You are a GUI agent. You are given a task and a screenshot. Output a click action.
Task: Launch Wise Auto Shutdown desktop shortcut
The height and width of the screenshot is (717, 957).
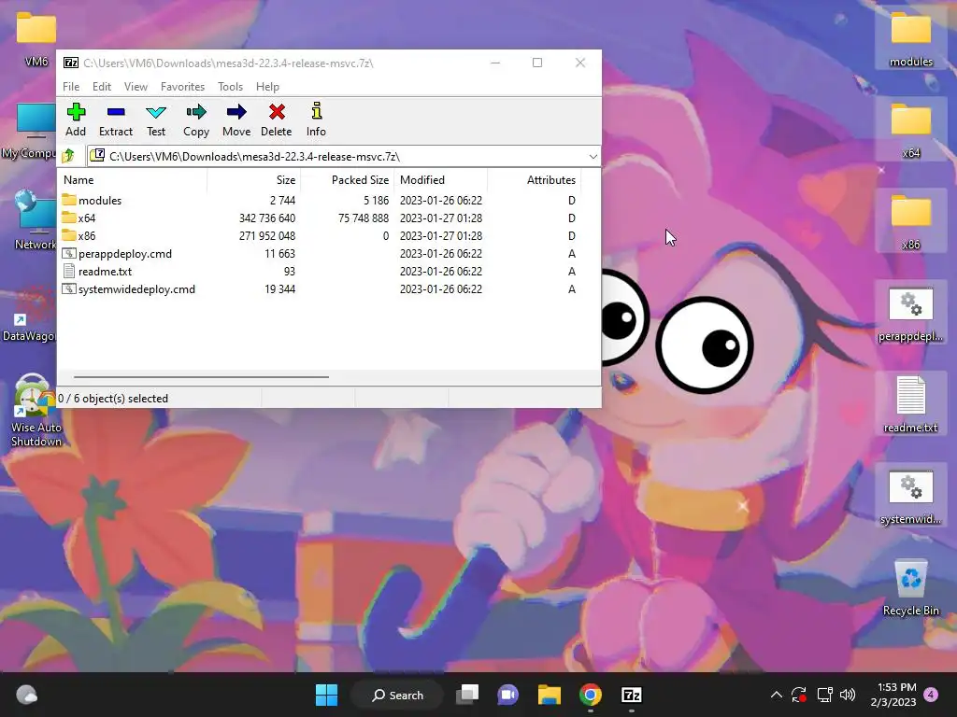tap(36, 411)
